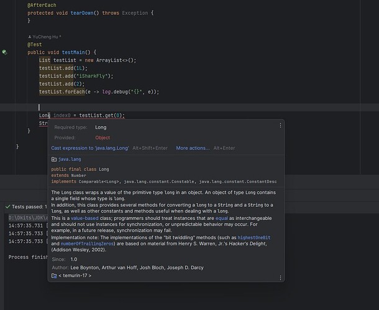Open the More actions... link
379x310 pixels.
click(193, 148)
